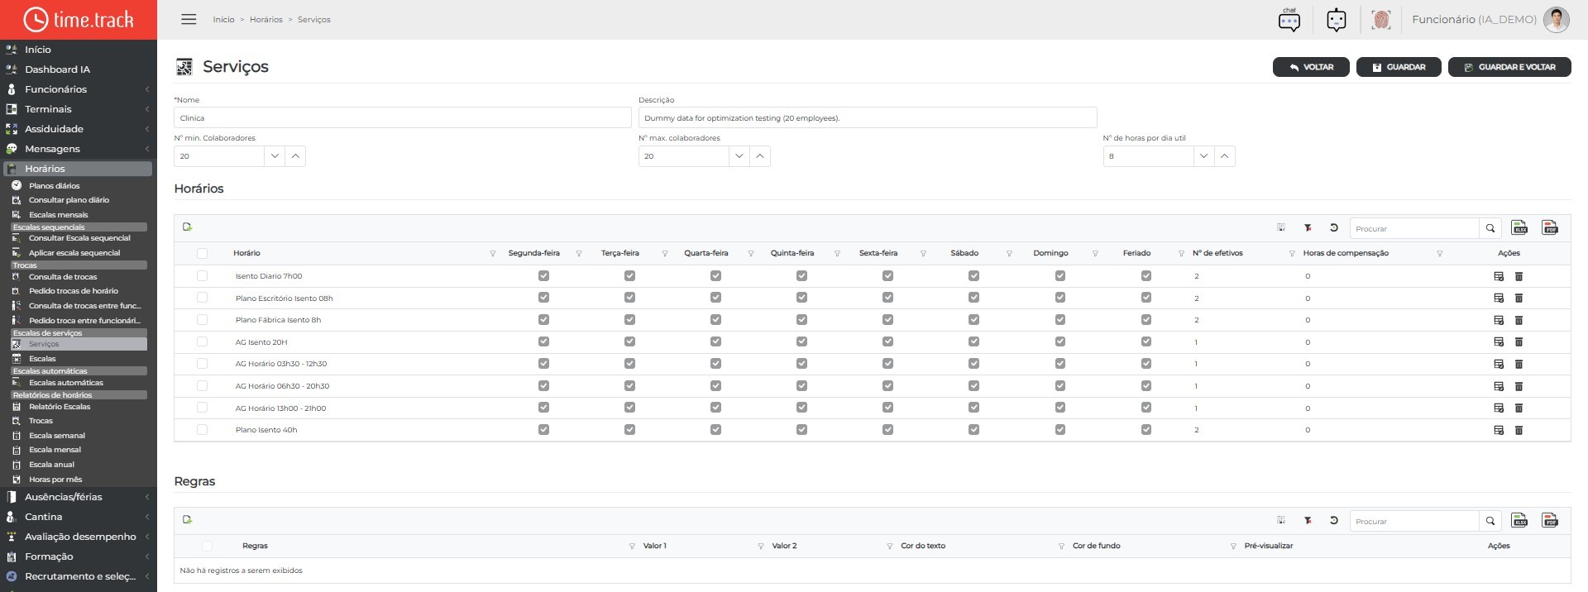Decrease Nº de horas por dia util
The width and height of the screenshot is (1588, 592).
[1204, 156]
